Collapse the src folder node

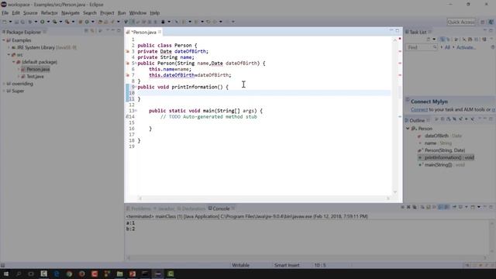9,55
